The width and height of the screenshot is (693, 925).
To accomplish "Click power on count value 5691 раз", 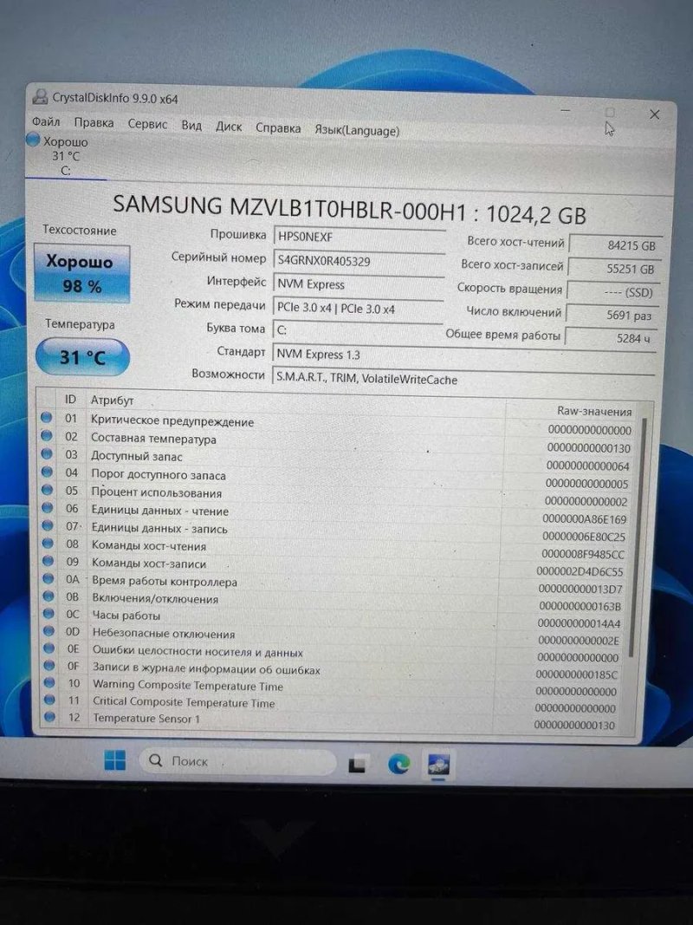I will point(611,315).
